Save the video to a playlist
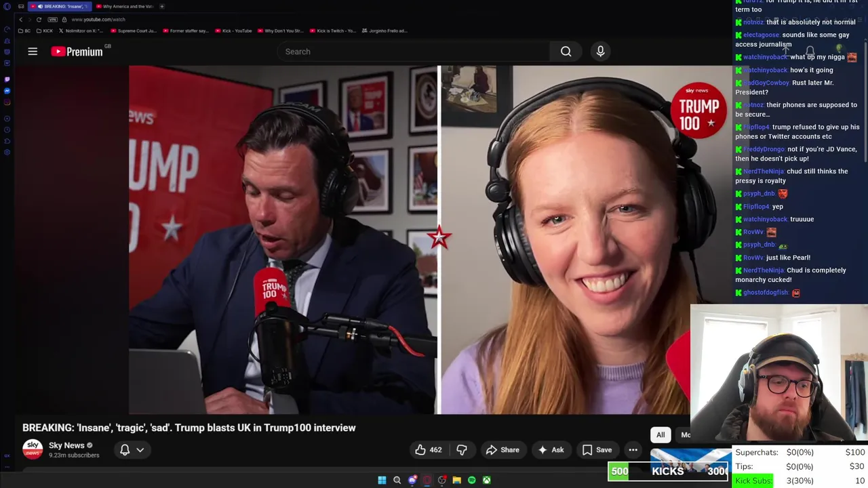Viewport: 868px width, 488px height. coord(597,450)
